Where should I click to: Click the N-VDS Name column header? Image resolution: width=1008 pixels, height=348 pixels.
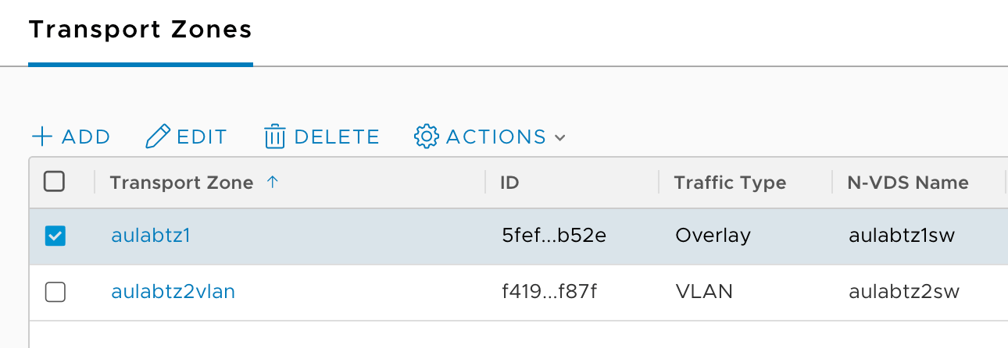tap(908, 183)
